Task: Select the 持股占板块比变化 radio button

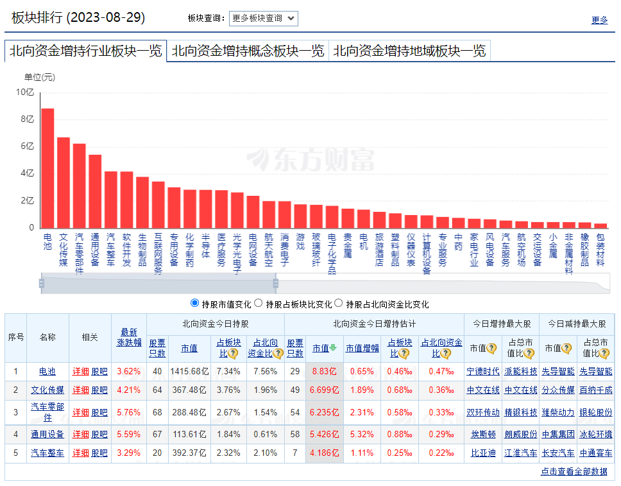Action: click(x=259, y=303)
